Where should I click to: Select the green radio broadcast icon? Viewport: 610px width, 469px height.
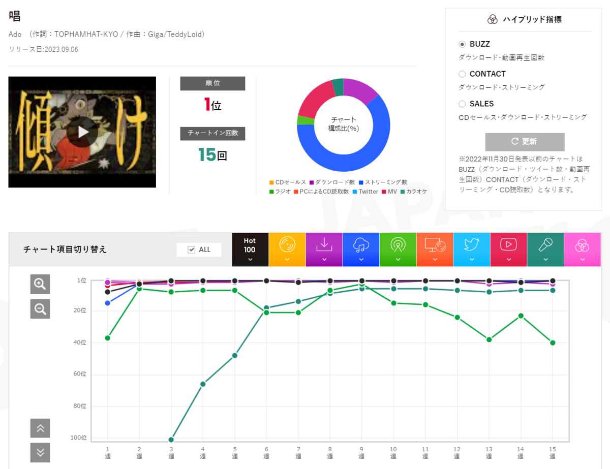(398, 245)
